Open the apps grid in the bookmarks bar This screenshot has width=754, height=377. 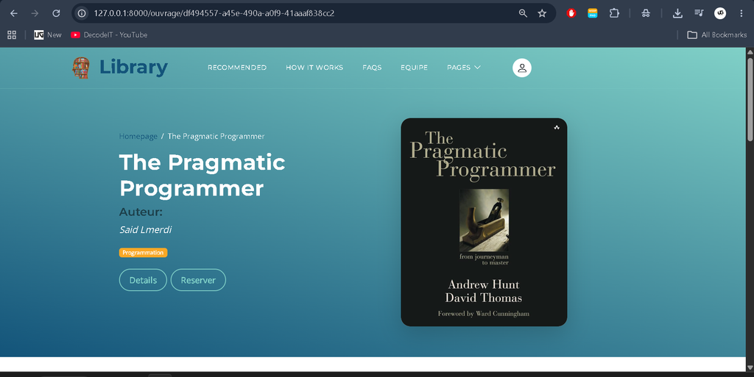[12, 35]
